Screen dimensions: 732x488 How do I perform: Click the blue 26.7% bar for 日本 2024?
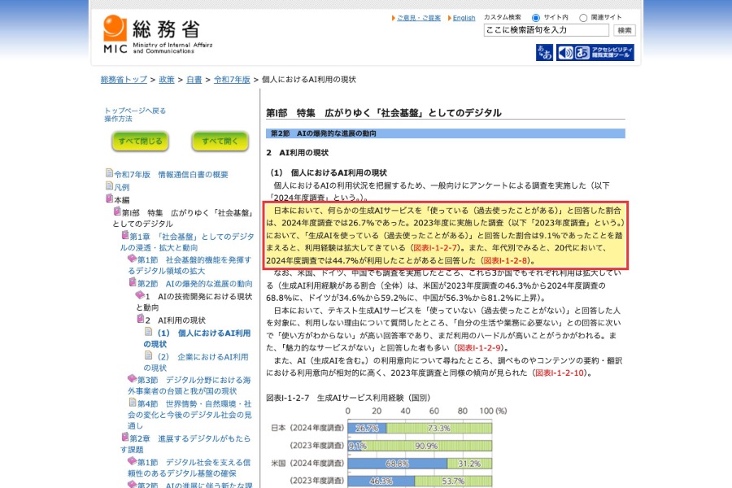tap(367, 428)
